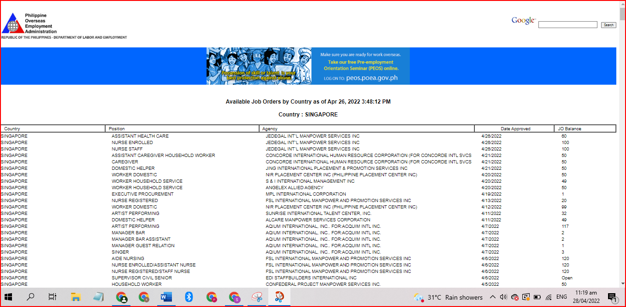This screenshot has height=307, width=626.
Task: Click the Position column header
Action: tap(182, 129)
